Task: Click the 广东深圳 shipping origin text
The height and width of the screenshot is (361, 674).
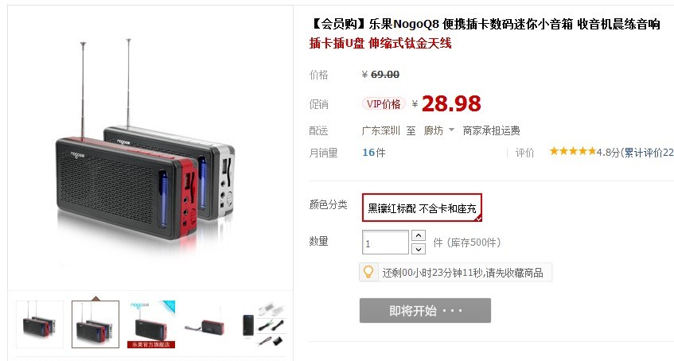Action: (x=381, y=130)
